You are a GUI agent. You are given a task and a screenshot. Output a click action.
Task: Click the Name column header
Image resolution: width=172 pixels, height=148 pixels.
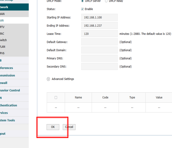click(x=78, y=98)
